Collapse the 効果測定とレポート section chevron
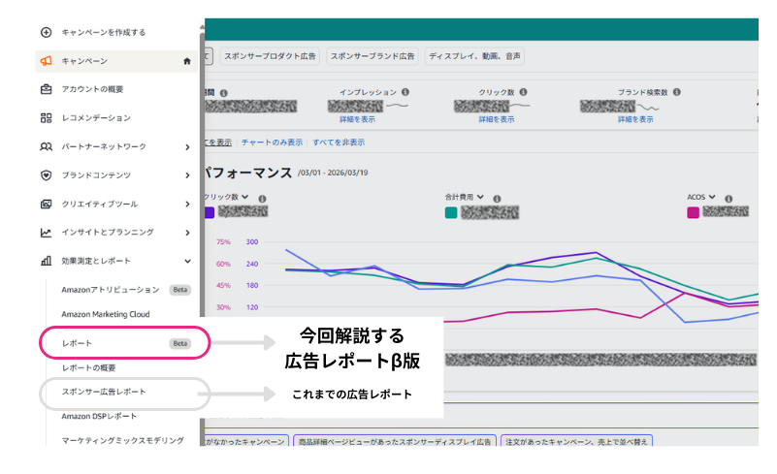Image resolution: width=777 pixels, height=474 pixels. click(x=187, y=261)
